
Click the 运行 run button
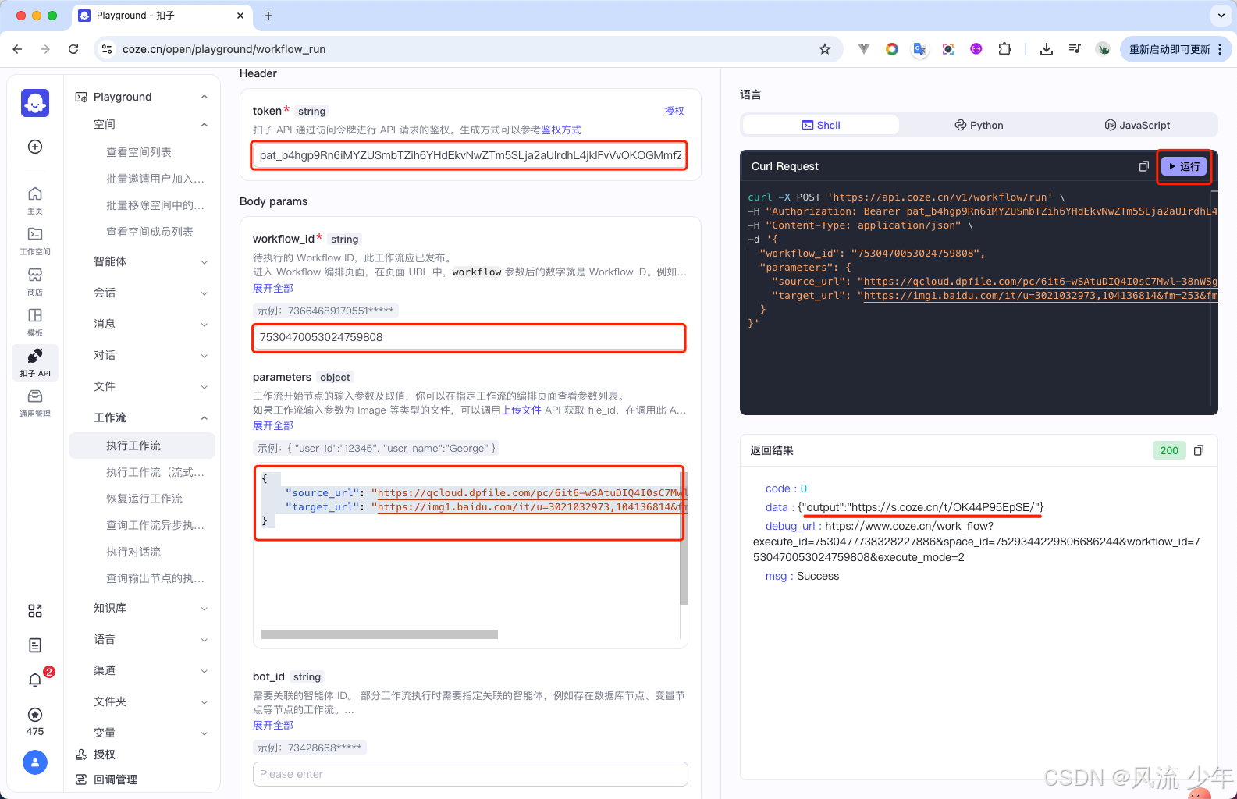1184,166
